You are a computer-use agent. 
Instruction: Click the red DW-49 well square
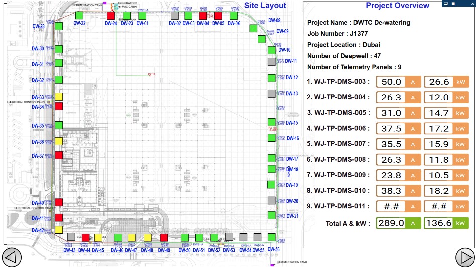[x=164, y=237]
